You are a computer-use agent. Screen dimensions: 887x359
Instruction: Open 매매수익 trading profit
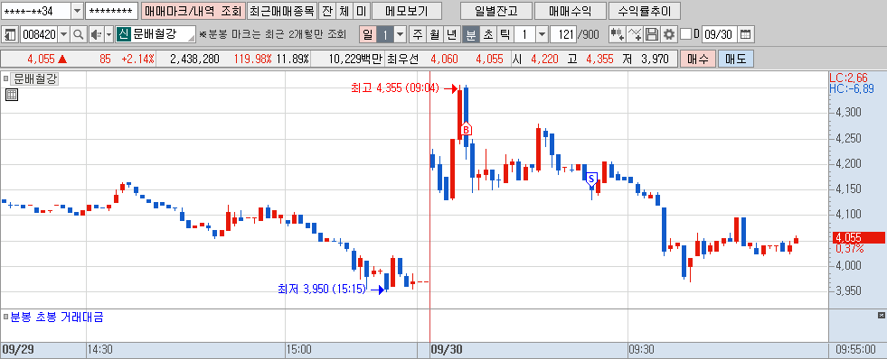pyautogui.click(x=571, y=11)
